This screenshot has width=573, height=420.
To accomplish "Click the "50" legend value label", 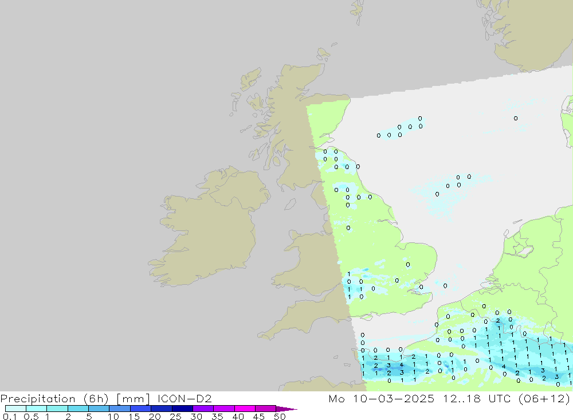I will pos(280,417).
